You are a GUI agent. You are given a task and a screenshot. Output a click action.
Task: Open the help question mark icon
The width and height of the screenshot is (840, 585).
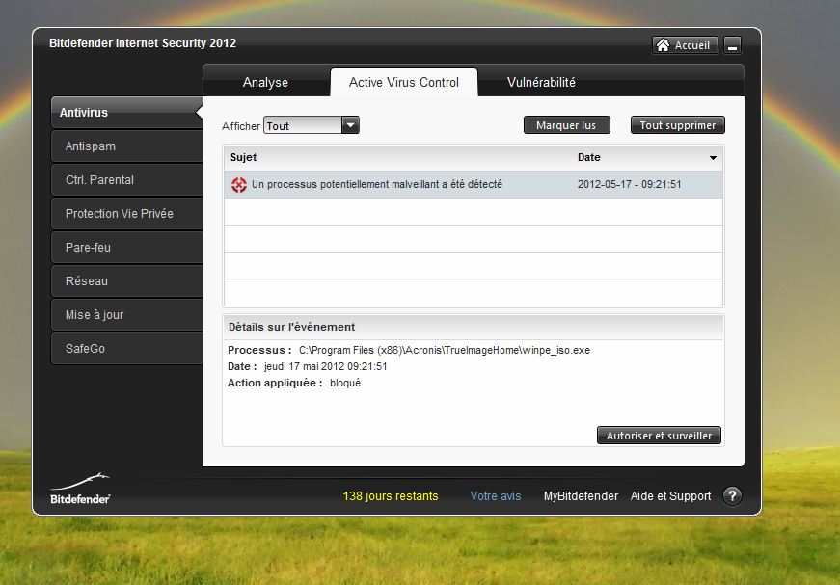pos(732,496)
